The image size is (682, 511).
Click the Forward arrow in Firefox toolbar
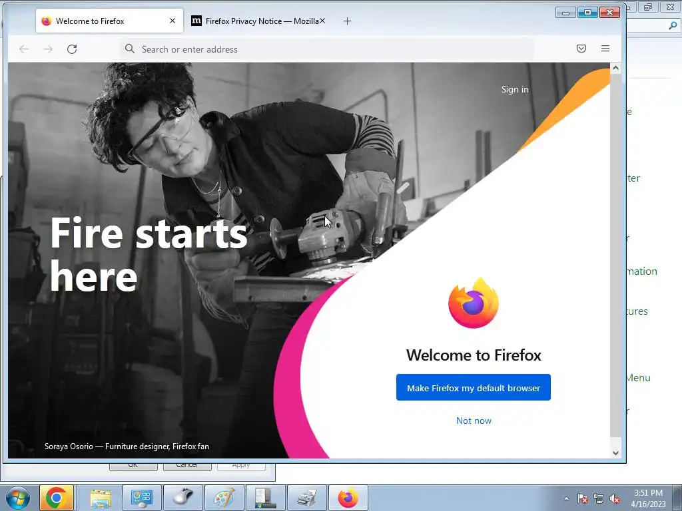(48, 49)
